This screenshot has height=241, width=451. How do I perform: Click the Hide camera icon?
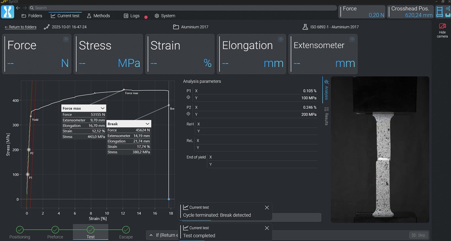(442, 26)
